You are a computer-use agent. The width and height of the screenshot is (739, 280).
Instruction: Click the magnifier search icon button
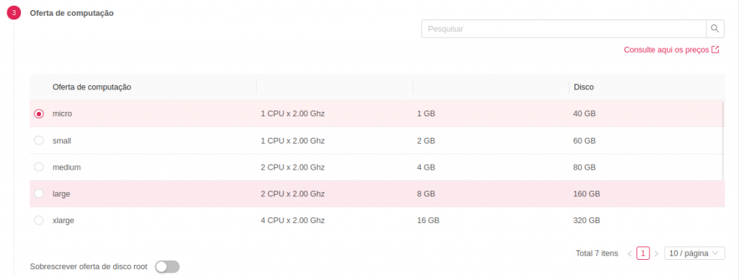click(714, 29)
